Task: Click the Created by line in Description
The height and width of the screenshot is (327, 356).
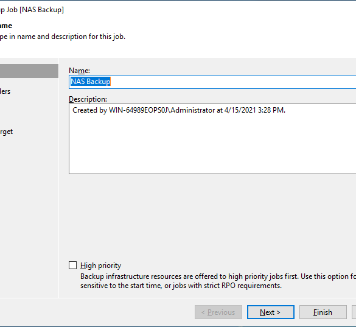Action: click(x=179, y=110)
